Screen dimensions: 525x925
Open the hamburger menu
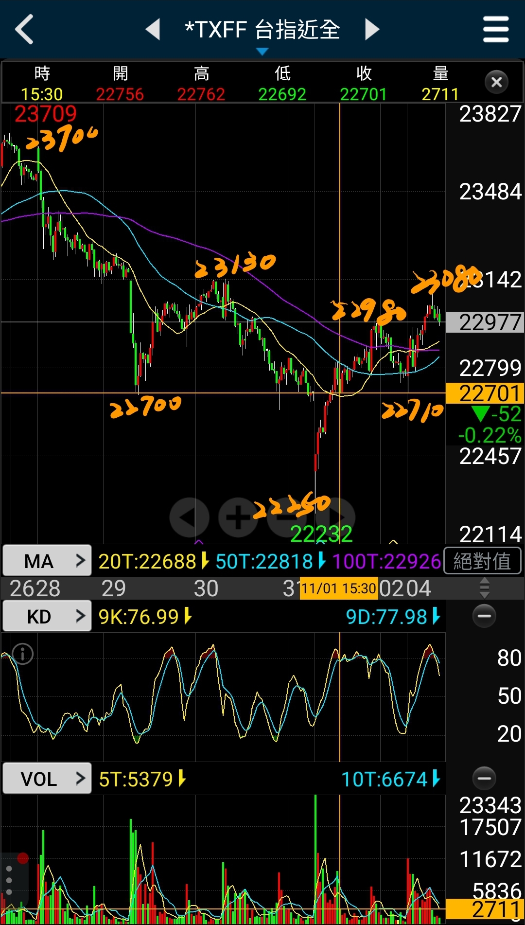pyautogui.click(x=495, y=29)
